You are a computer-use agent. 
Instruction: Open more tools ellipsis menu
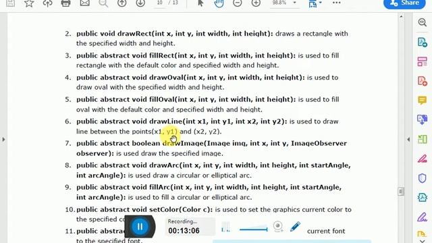[x=336, y=3]
